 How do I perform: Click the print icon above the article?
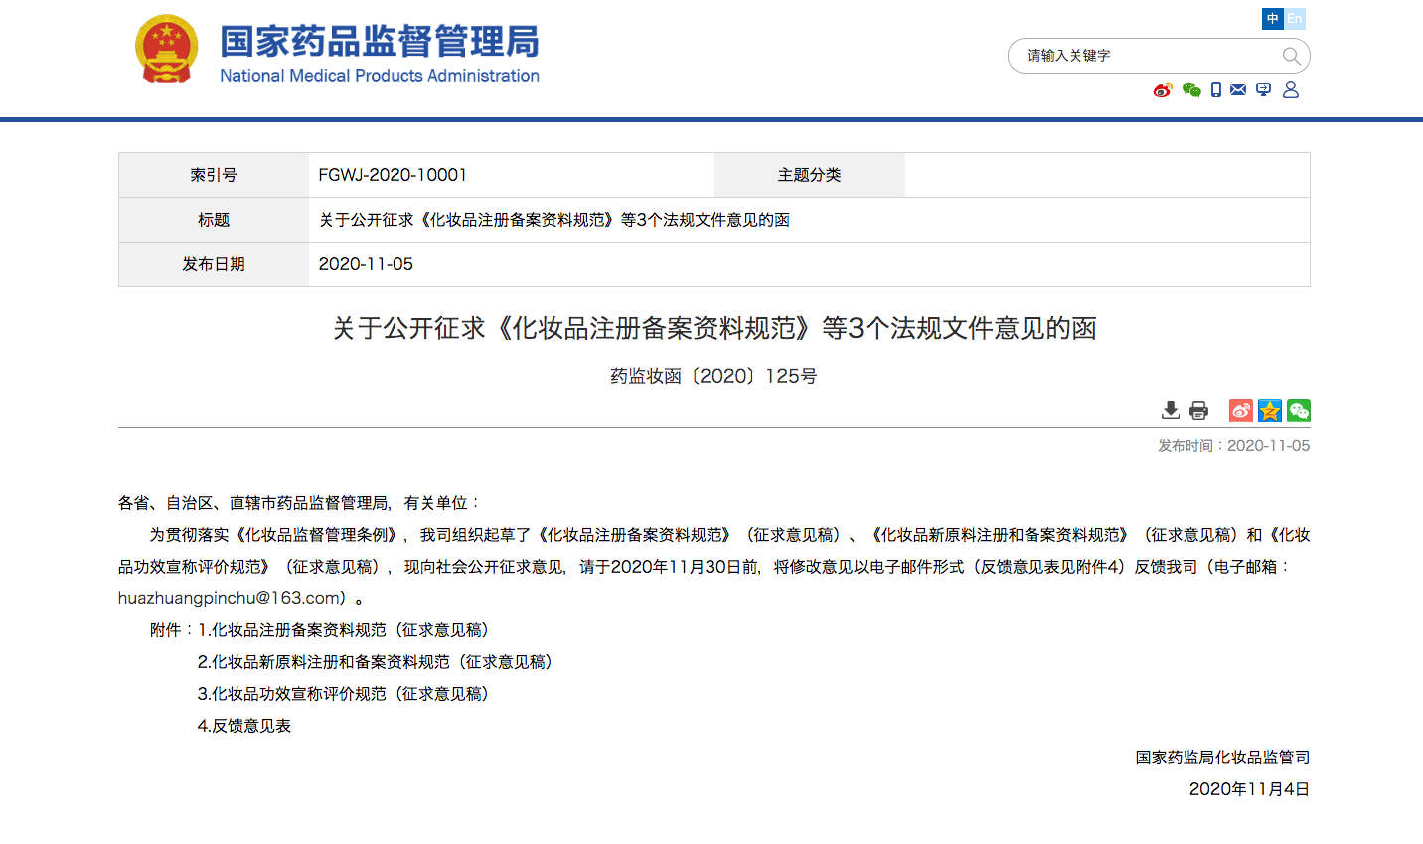pyautogui.click(x=1199, y=410)
